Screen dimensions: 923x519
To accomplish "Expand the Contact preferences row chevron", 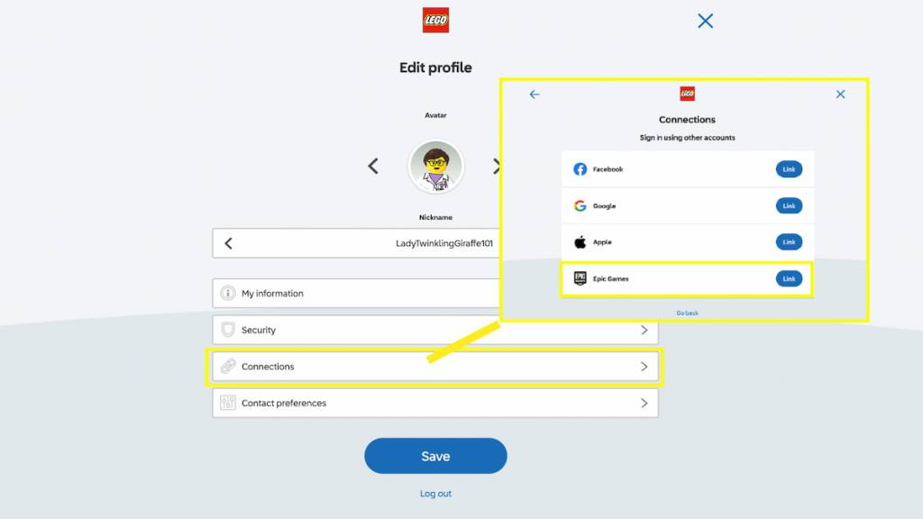I will click(644, 403).
